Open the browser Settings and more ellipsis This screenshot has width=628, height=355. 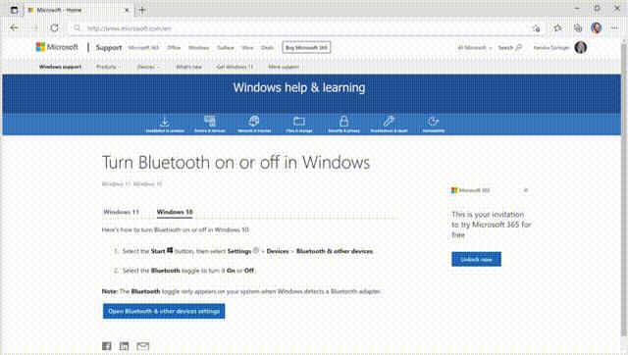615,28
